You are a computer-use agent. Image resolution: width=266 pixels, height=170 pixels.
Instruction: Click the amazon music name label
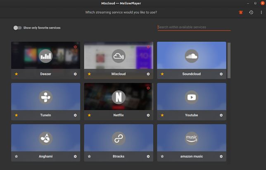click(192, 156)
